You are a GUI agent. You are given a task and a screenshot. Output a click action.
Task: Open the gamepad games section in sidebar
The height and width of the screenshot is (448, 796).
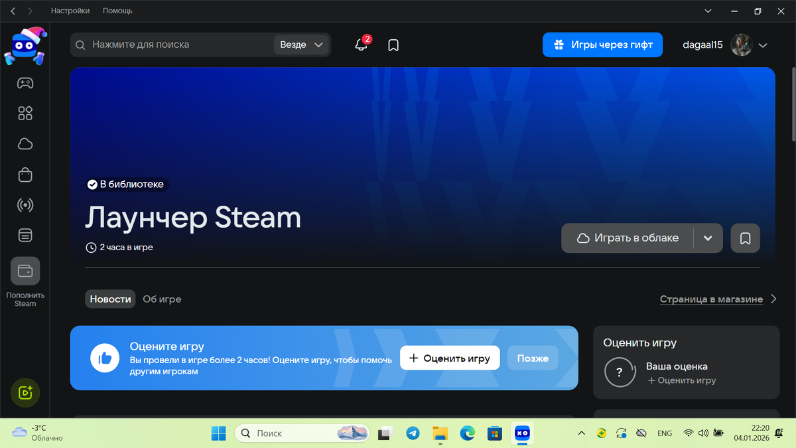click(25, 83)
